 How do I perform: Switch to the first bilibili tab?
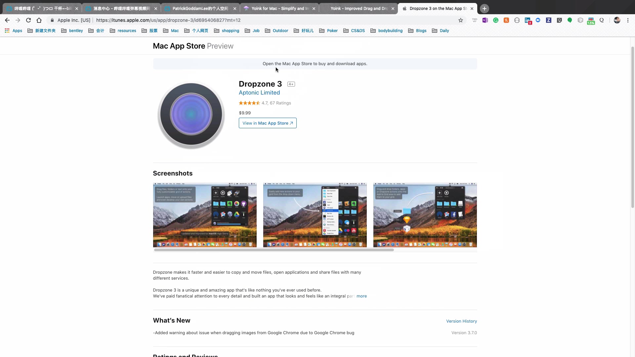[x=42, y=9]
